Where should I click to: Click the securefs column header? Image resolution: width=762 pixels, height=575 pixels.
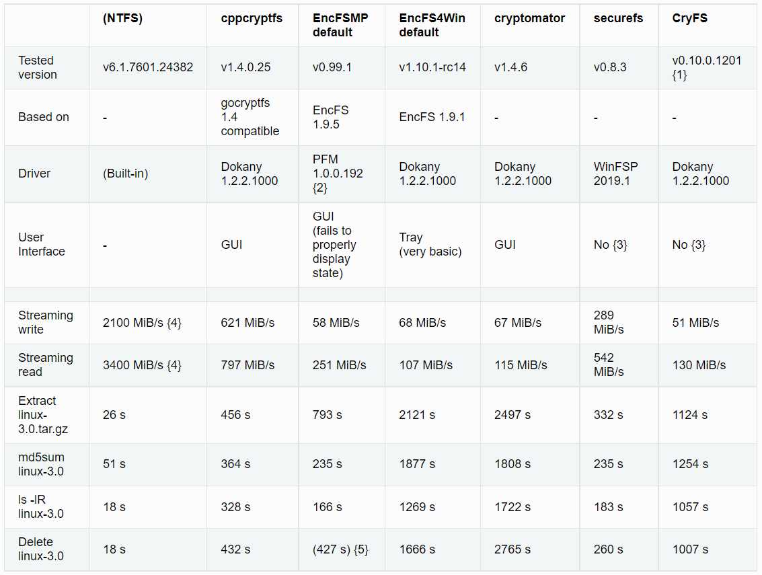(x=618, y=18)
